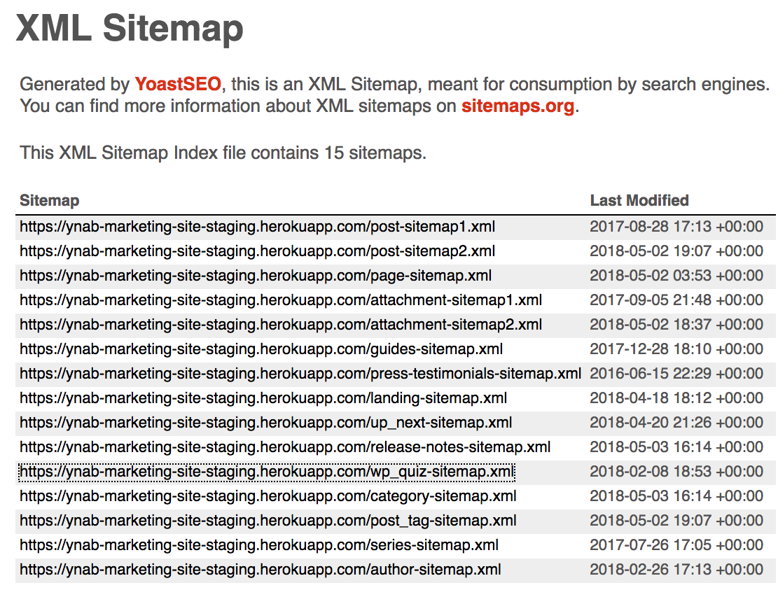Visit the post_tag-sitemap.xml link

tap(268, 521)
